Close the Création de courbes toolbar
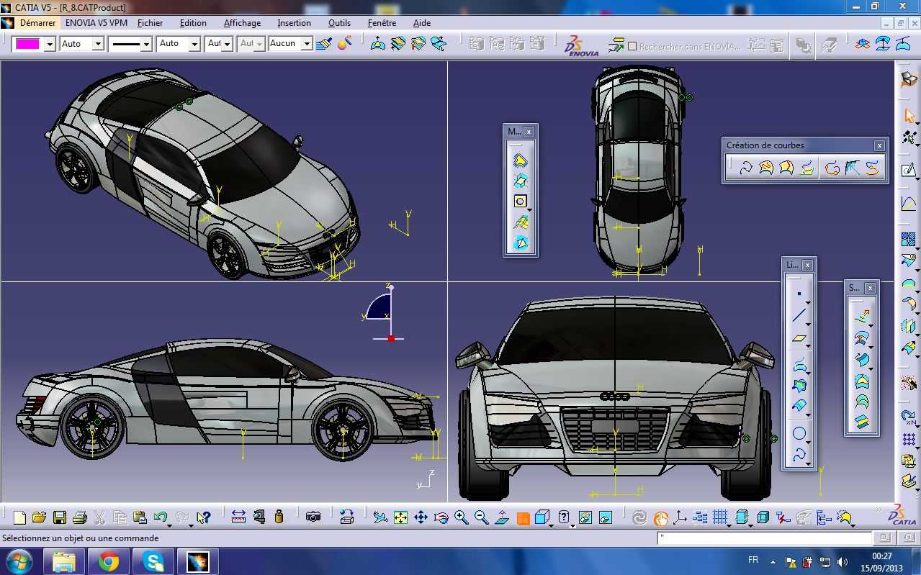Screen dimensions: 921x575 879,145
